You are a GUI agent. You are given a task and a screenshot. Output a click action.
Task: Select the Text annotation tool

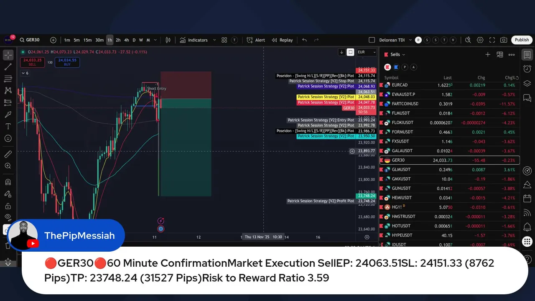pos(8,126)
